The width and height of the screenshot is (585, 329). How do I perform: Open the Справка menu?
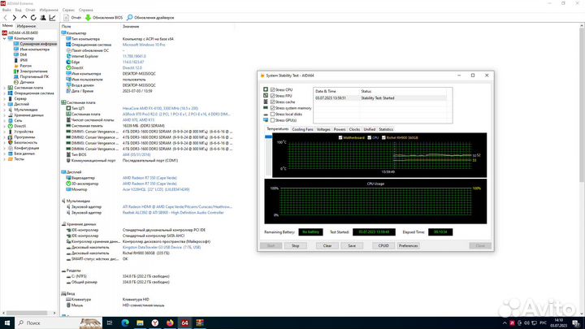(86, 10)
